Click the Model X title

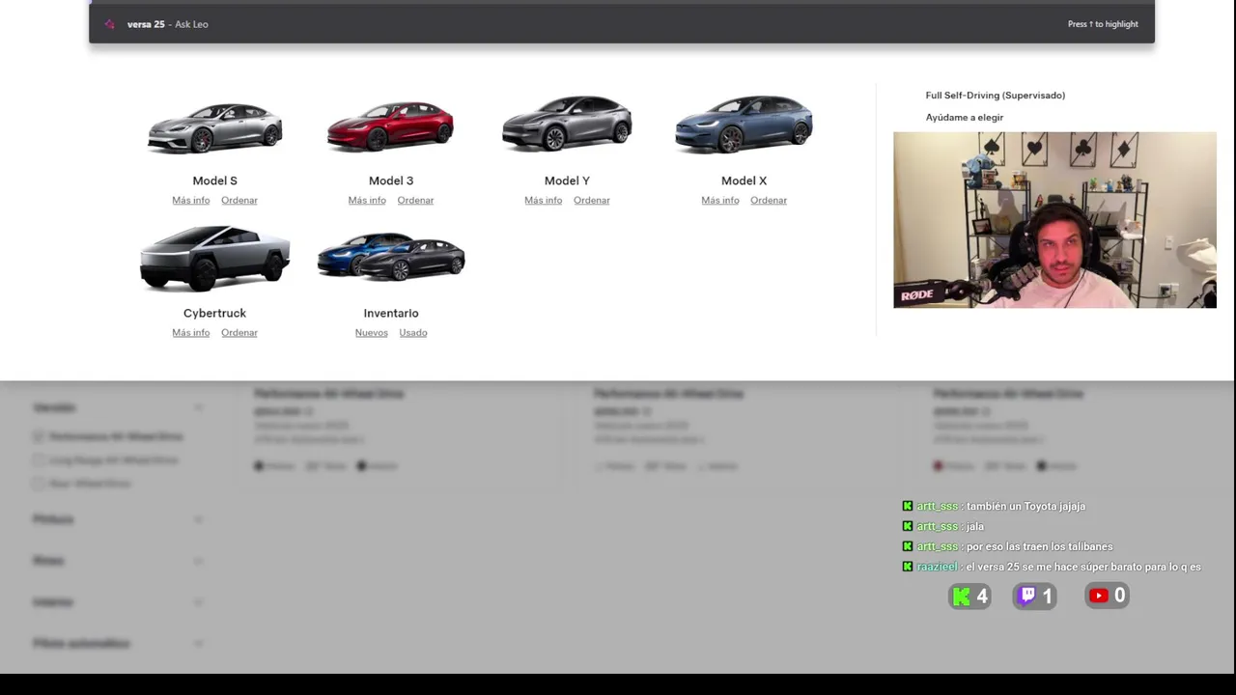[x=744, y=181]
